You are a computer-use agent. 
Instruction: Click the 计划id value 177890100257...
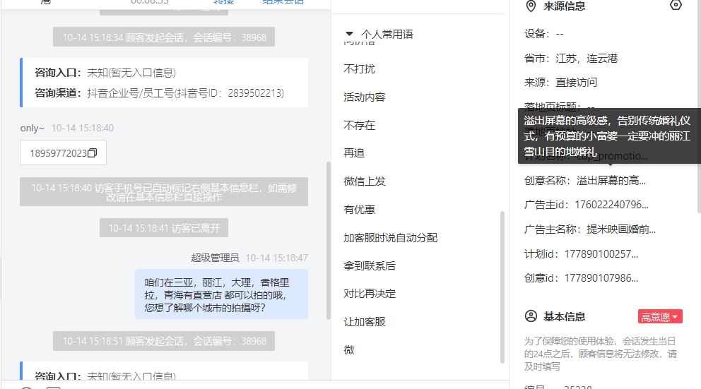pyautogui.click(x=601, y=253)
